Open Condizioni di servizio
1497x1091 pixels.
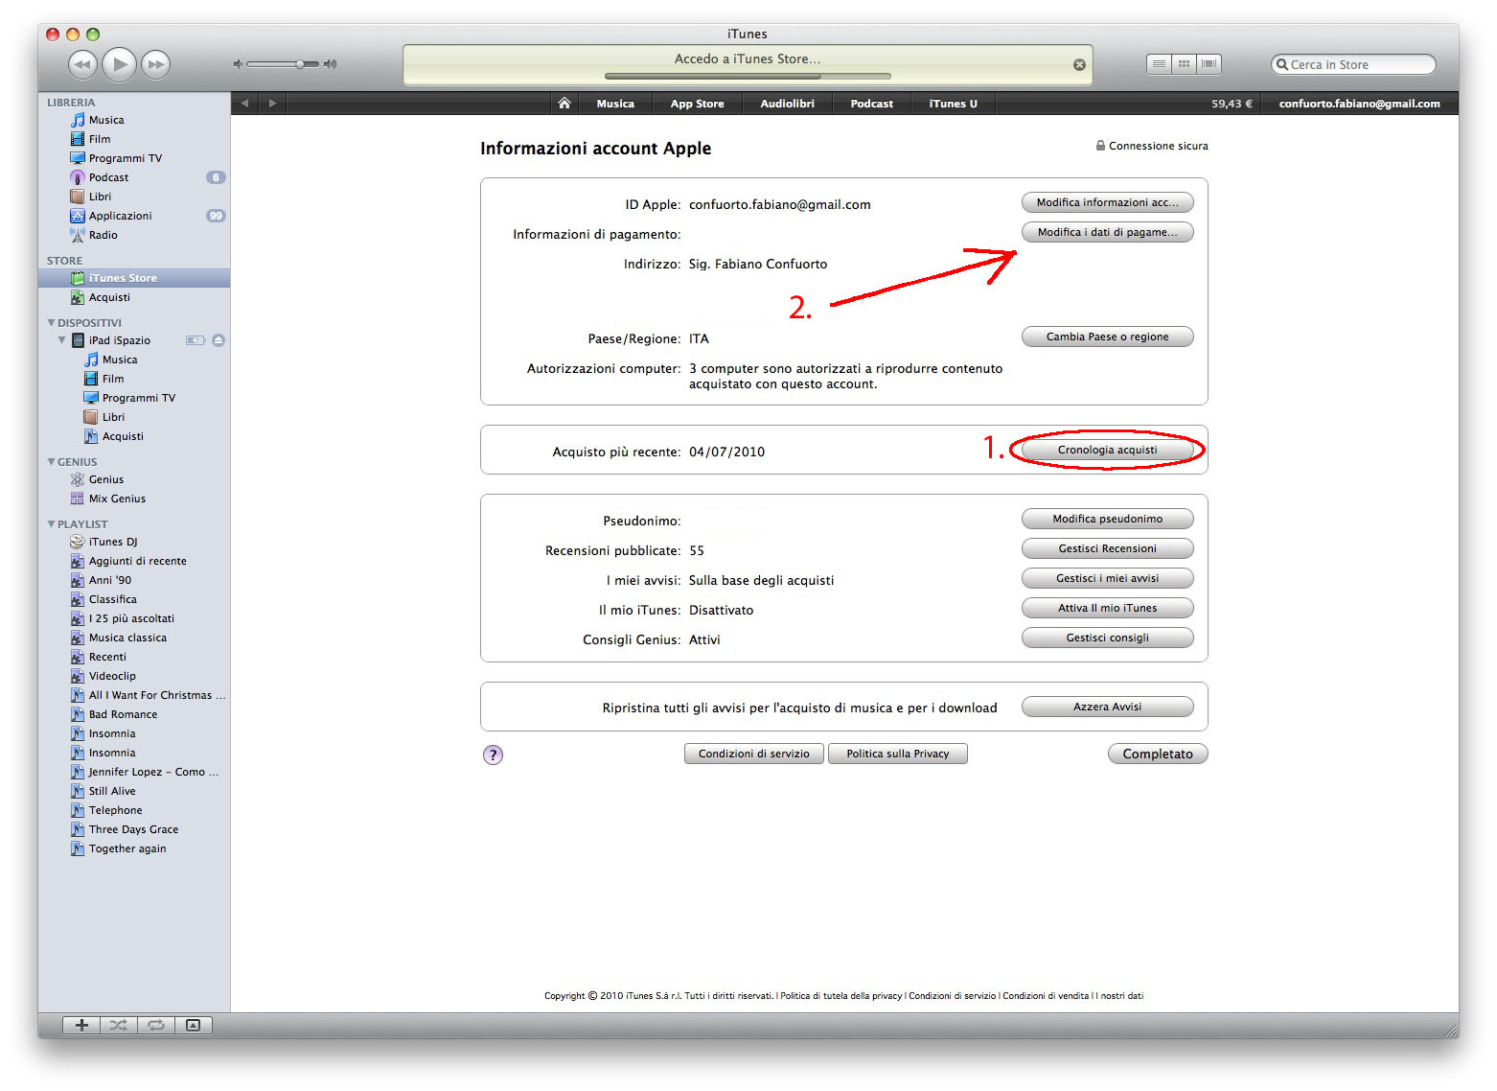coord(754,754)
